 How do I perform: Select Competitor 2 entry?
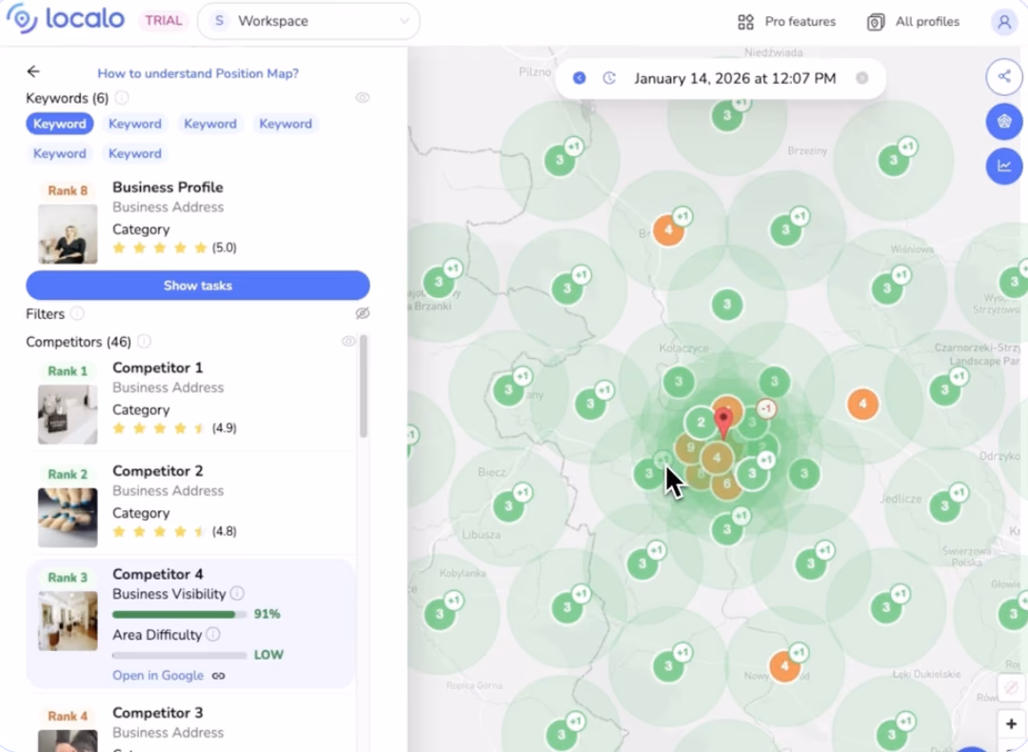(x=191, y=504)
